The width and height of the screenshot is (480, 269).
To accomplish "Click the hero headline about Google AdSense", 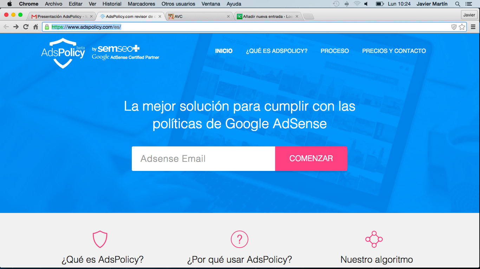I will (240, 115).
